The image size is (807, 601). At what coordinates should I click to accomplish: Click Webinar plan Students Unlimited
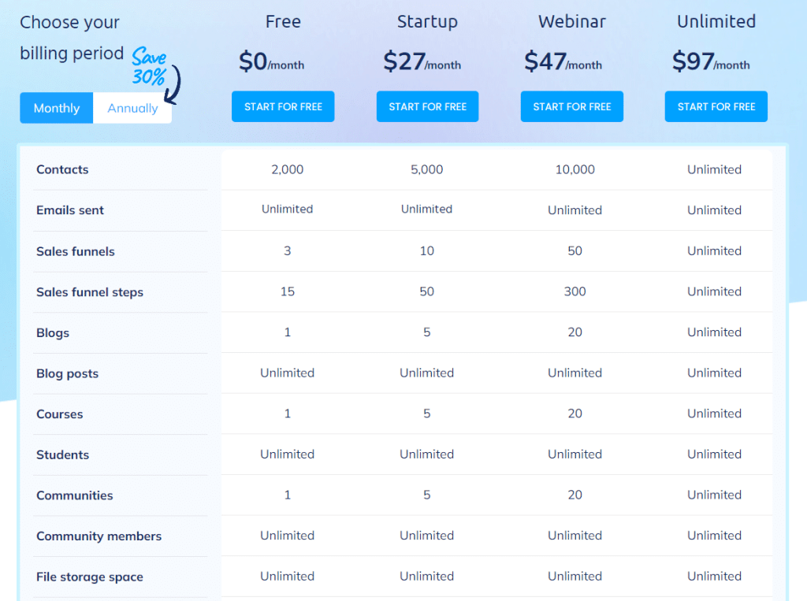(575, 454)
